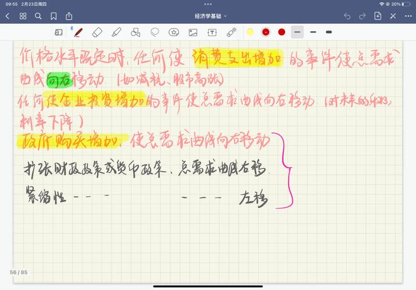Open the three-dot more options menu
Image resolution: width=416 pixels, height=290 pixels.
(x=408, y=16)
